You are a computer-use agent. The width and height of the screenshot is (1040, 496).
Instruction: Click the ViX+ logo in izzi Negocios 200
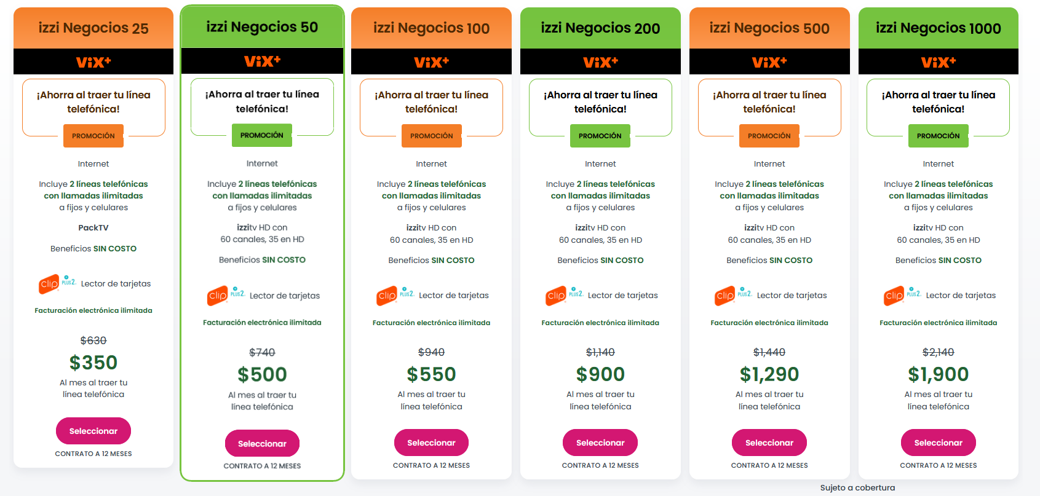[x=600, y=62]
